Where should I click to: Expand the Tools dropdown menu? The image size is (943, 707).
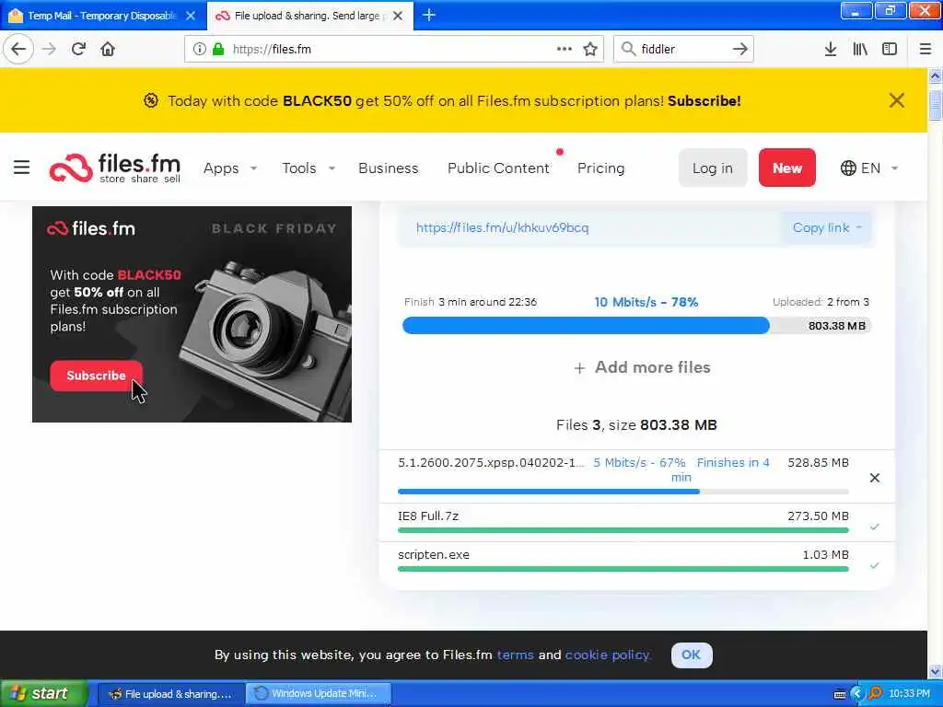[309, 168]
